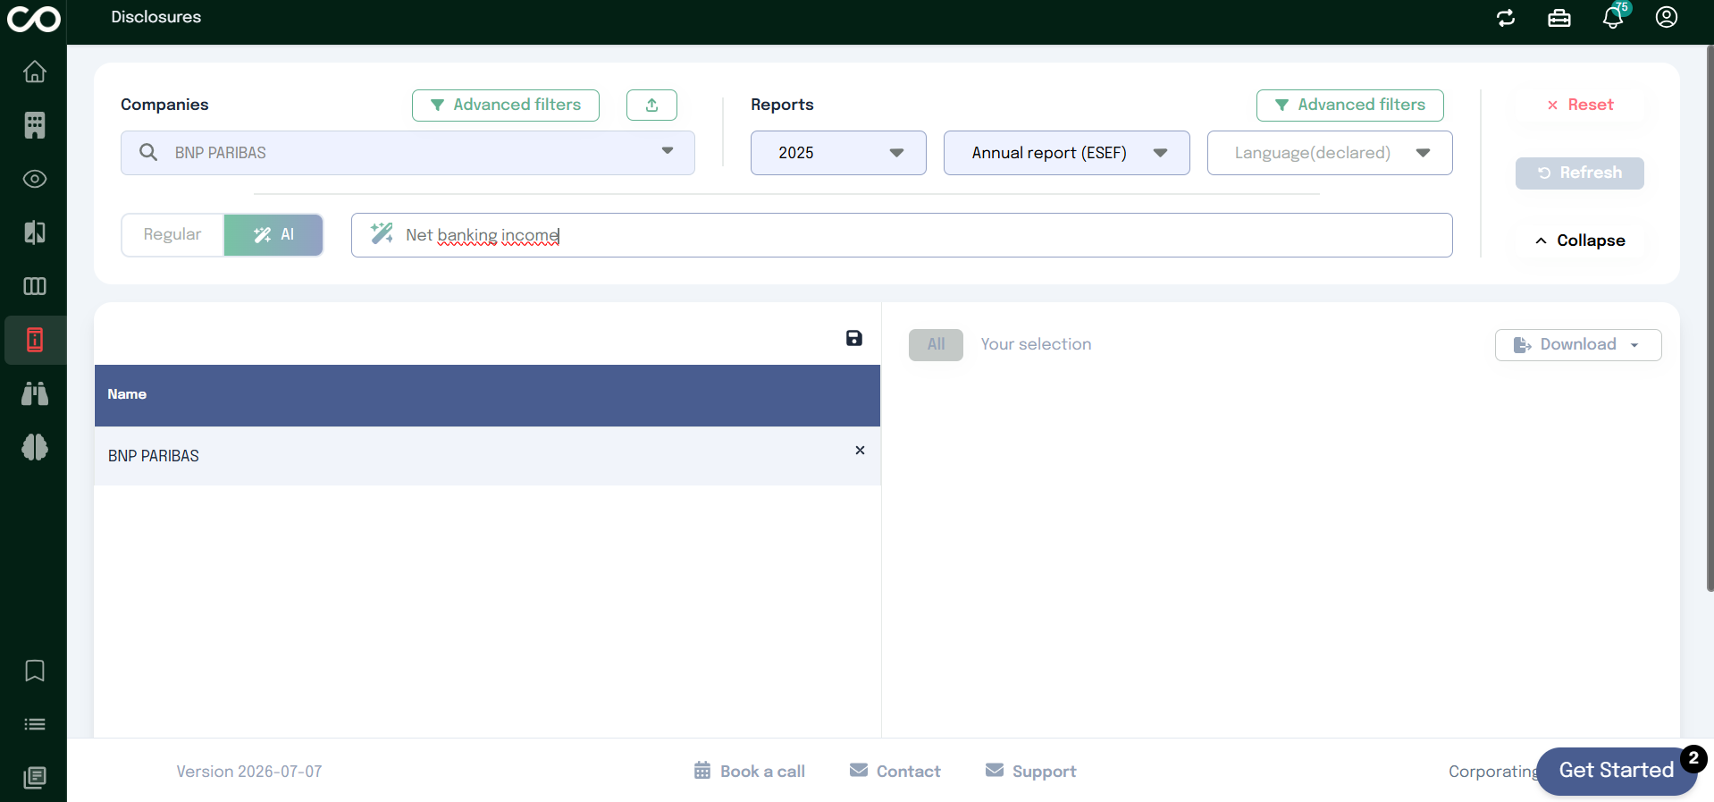
Task: Click the save floppy disk icon
Action: click(854, 338)
